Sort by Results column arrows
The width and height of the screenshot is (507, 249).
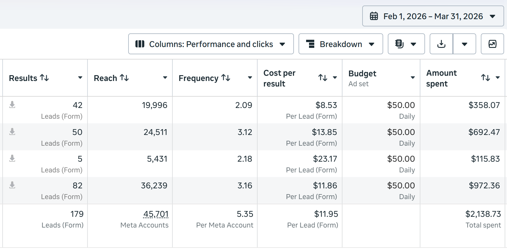44,78
